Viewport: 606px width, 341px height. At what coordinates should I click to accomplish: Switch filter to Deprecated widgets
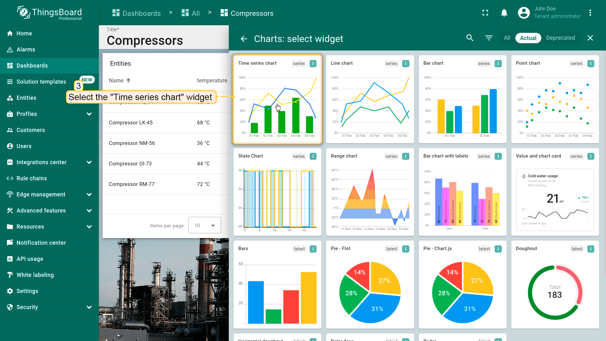(x=560, y=38)
